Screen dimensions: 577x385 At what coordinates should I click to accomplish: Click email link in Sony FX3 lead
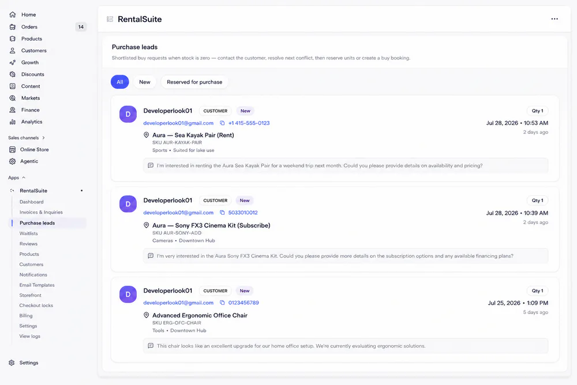coord(178,213)
